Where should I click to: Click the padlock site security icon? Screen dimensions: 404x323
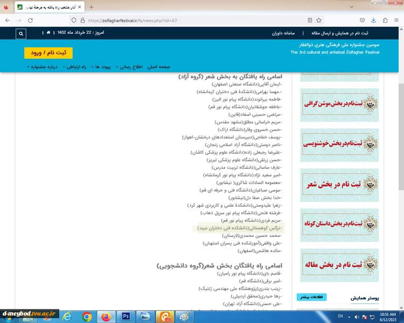coord(82,20)
